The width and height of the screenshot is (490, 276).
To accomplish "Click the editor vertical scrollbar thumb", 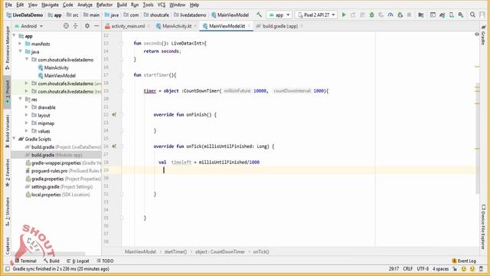I will [477, 138].
